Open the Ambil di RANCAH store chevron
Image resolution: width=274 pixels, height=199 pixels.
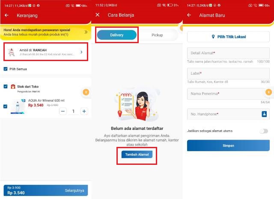pyautogui.click(x=81, y=52)
